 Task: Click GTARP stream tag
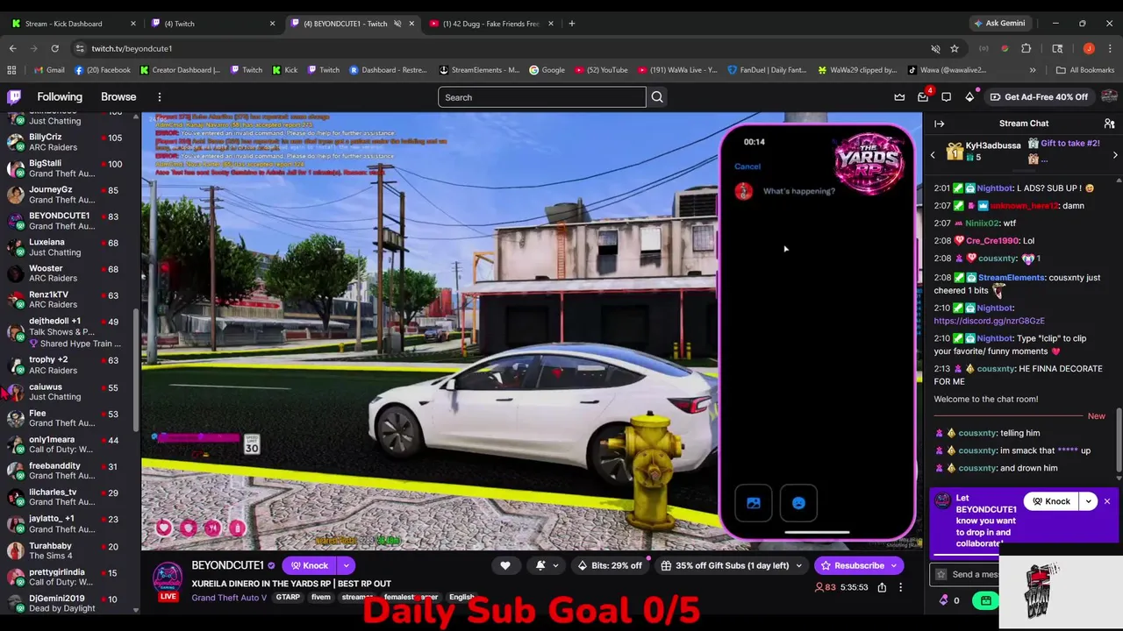point(288,598)
